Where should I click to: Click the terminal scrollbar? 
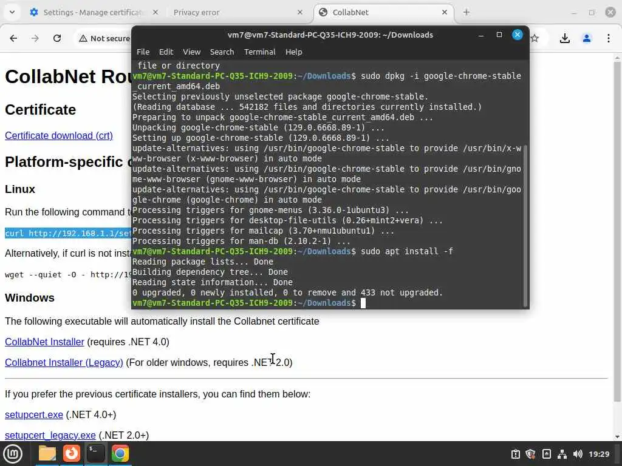[525, 225]
